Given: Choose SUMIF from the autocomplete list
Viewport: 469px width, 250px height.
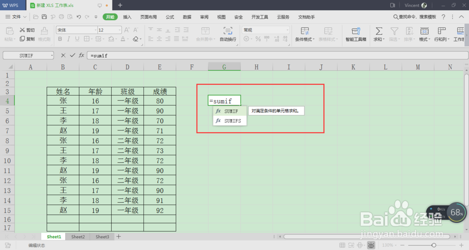Looking at the screenshot, I should [x=230, y=111].
